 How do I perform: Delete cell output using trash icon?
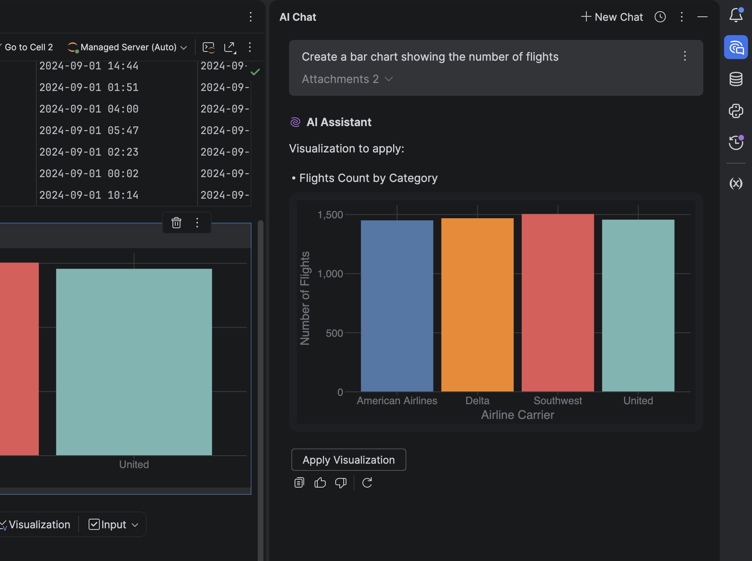(176, 223)
